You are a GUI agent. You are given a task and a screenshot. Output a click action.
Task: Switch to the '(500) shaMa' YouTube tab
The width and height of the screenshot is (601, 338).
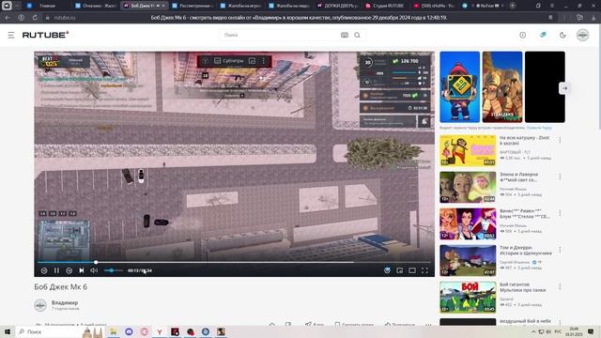(433, 6)
